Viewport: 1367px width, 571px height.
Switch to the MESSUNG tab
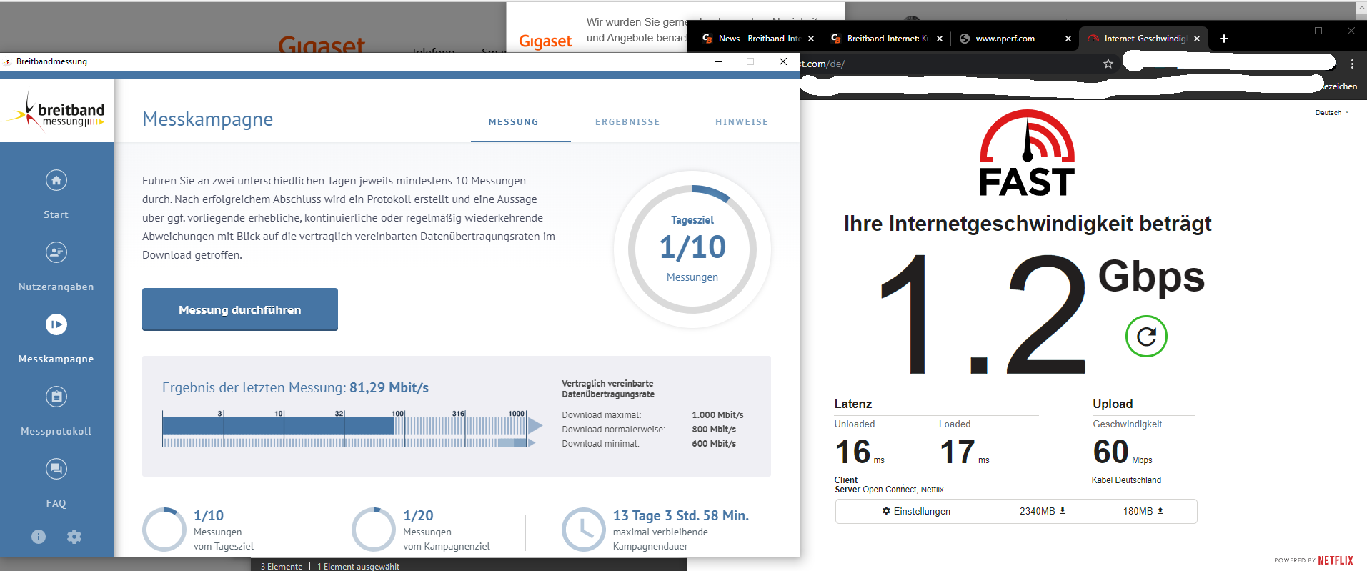click(513, 122)
